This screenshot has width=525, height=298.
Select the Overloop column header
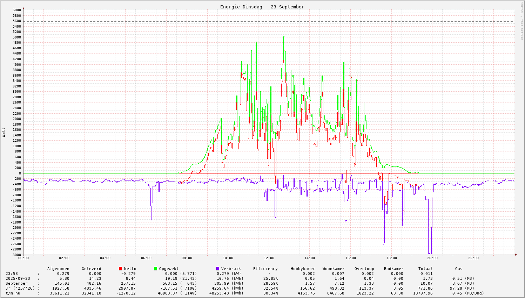tap(364, 269)
